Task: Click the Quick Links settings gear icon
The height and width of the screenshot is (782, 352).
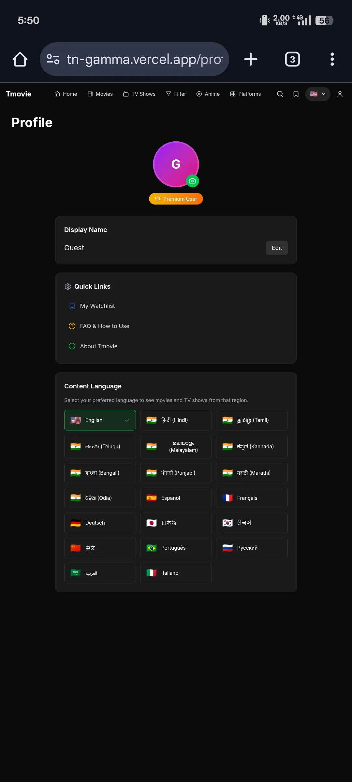Action: point(68,286)
